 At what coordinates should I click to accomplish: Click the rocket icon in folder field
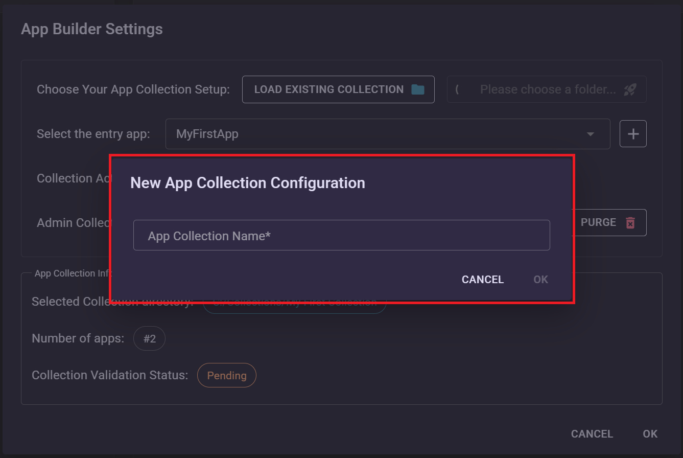(x=631, y=89)
